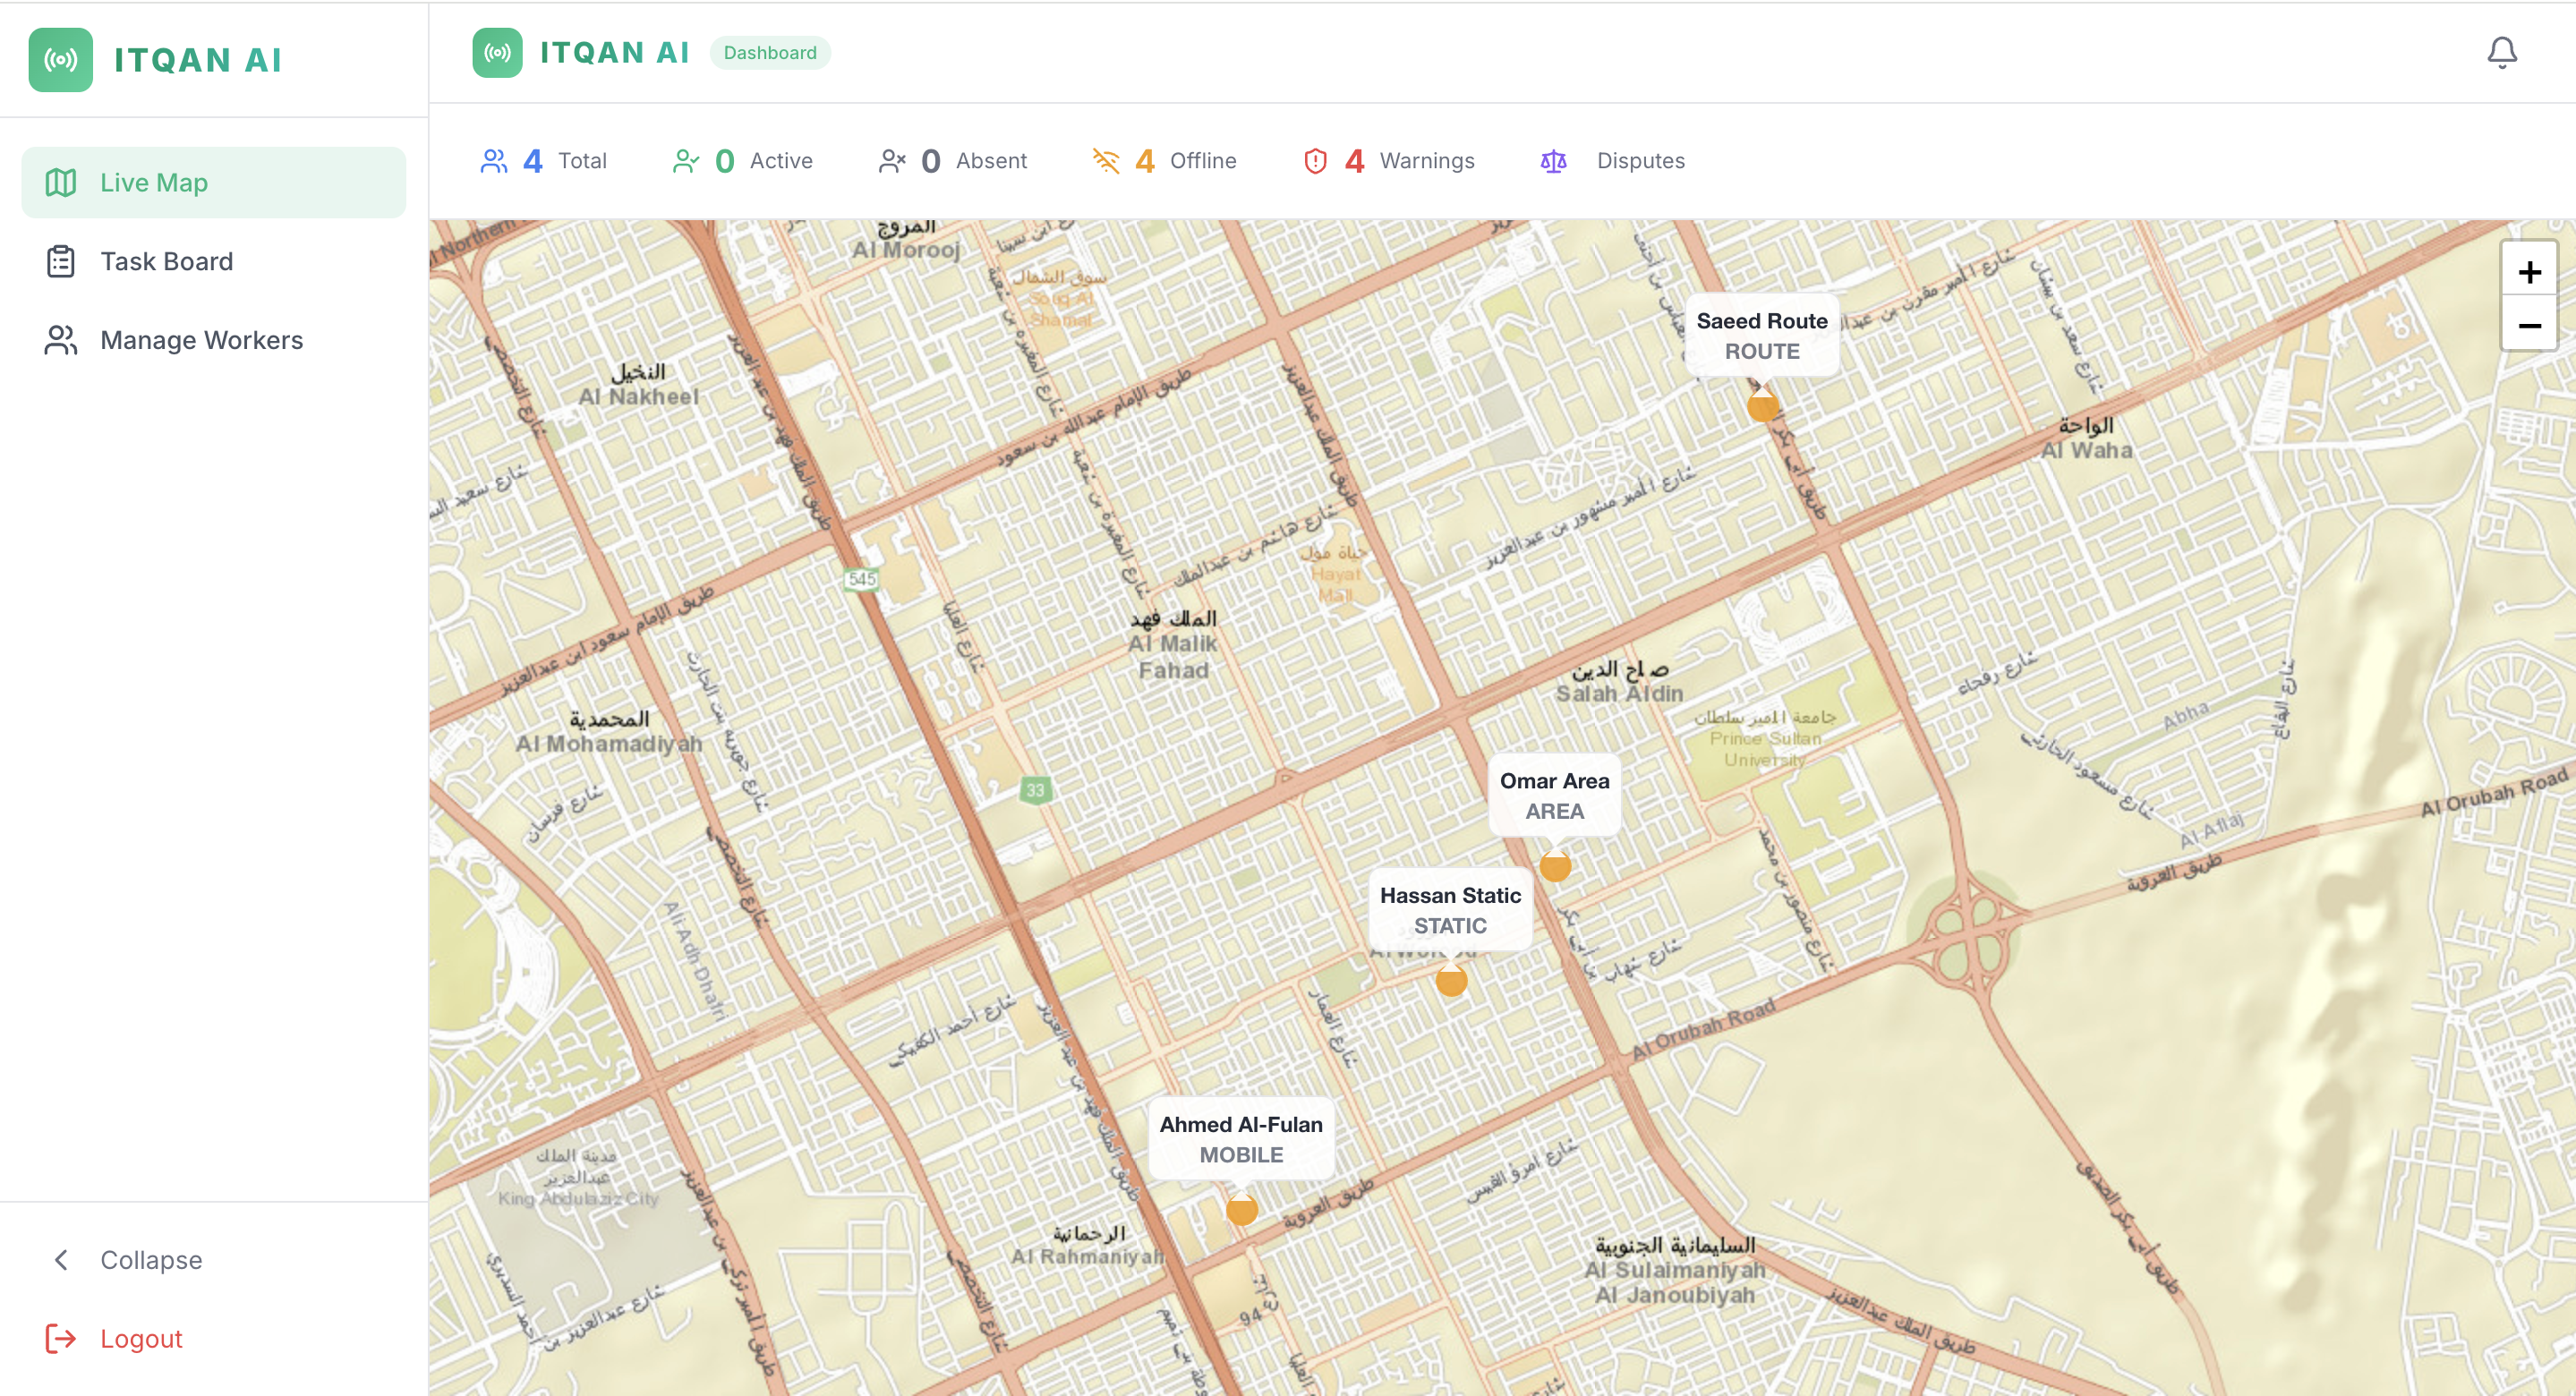Click the Total stat label

582,161
